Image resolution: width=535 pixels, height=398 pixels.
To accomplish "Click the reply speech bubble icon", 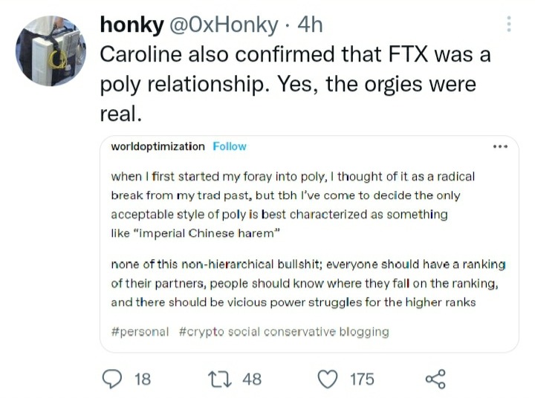I will (111, 379).
